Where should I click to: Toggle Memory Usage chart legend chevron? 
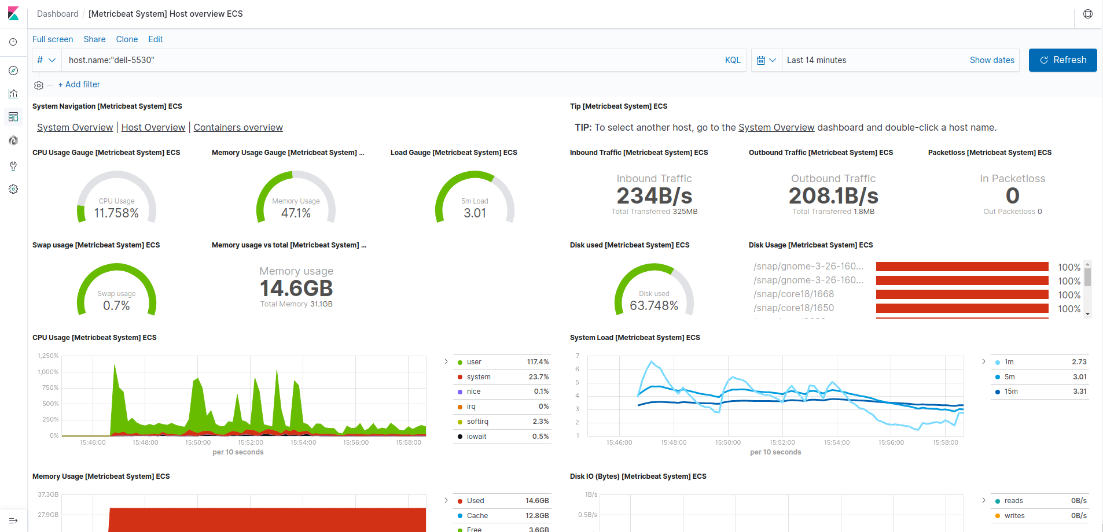click(446, 500)
